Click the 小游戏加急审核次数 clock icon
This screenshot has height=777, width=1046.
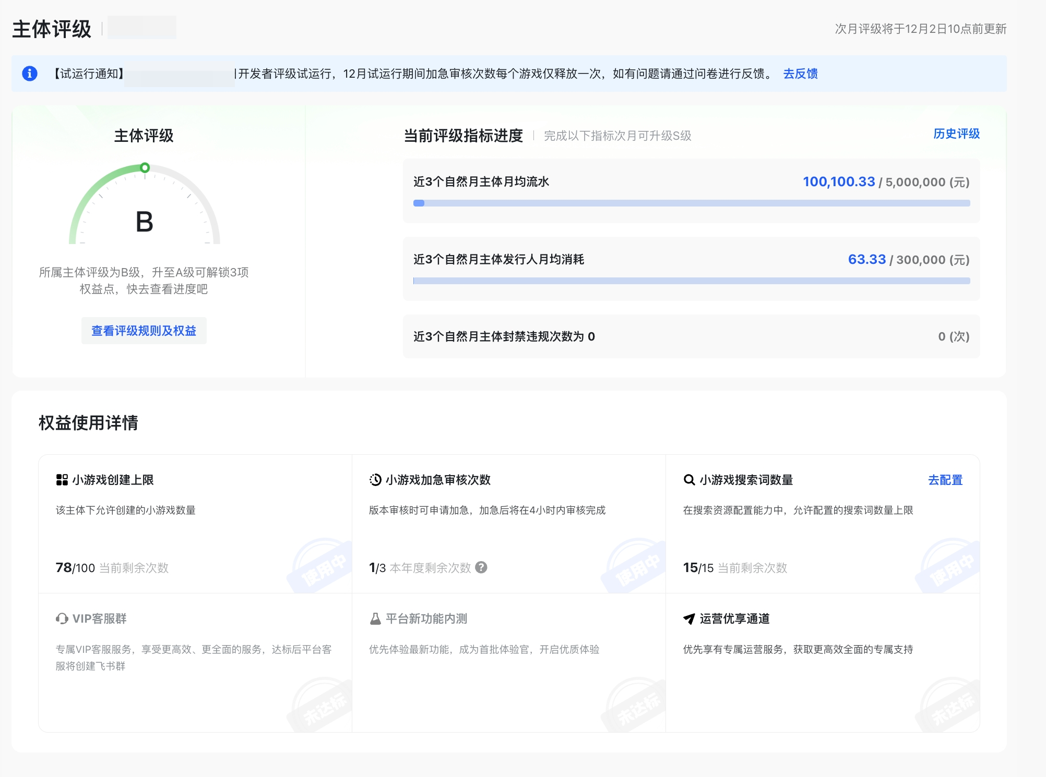coord(375,480)
